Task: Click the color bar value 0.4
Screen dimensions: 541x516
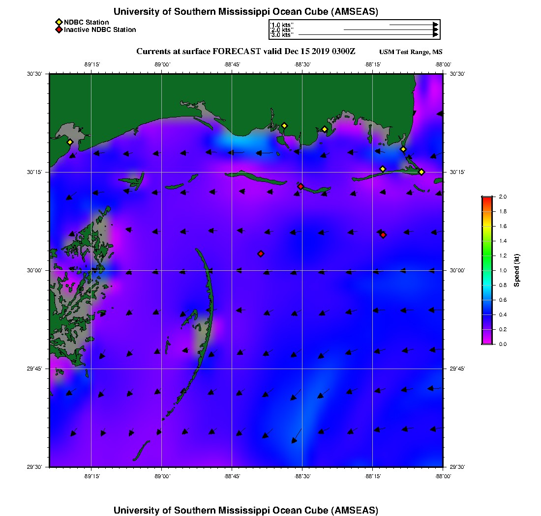Action: click(x=503, y=315)
